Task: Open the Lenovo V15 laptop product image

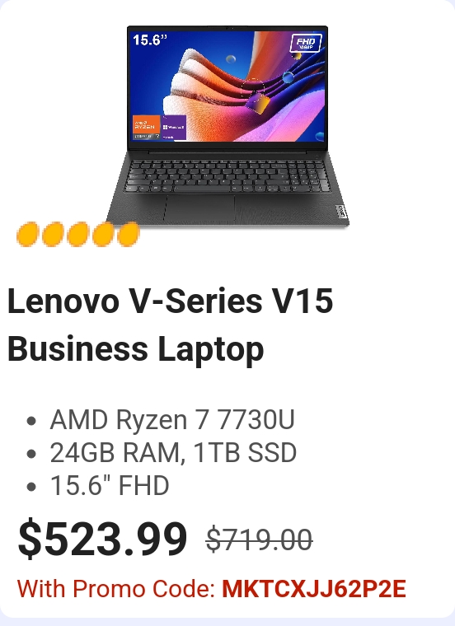Action: pyautogui.click(x=227, y=126)
